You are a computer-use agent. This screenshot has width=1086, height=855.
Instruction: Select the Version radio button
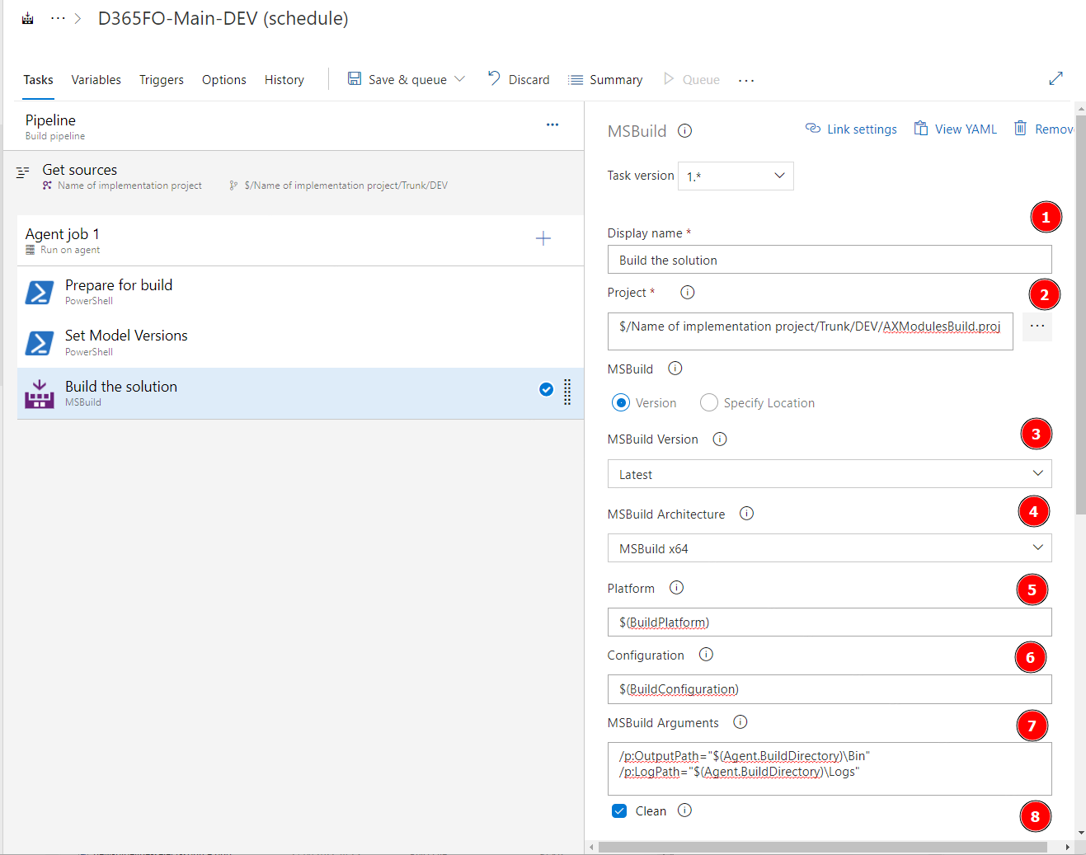pyautogui.click(x=621, y=402)
